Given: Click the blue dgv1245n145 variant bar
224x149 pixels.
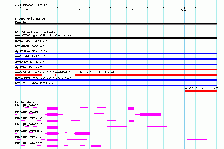Looking at the screenshot, I should tap(116, 64).
